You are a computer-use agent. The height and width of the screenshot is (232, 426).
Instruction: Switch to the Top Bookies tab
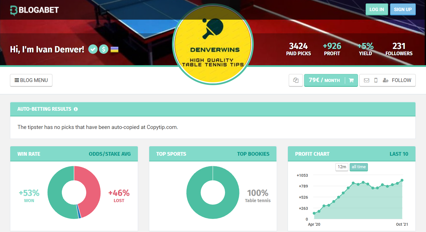coord(253,154)
